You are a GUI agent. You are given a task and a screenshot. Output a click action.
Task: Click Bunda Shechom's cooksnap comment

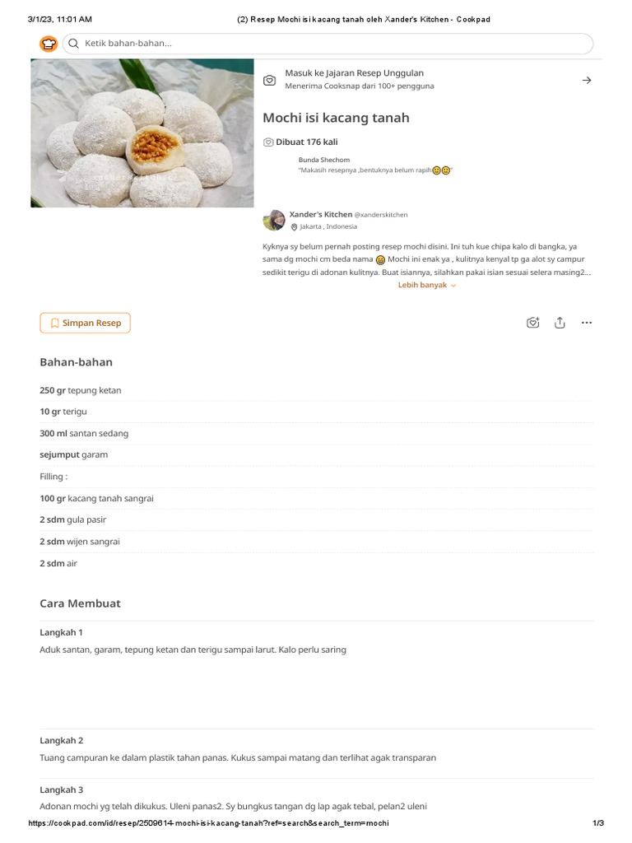[x=374, y=170]
